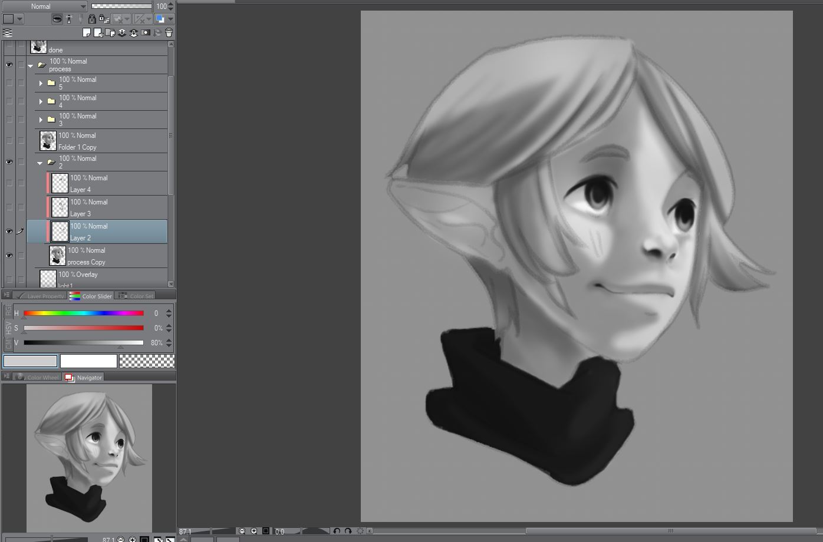
Task: Show folder 5 visibility box
Action: click(x=8, y=83)
